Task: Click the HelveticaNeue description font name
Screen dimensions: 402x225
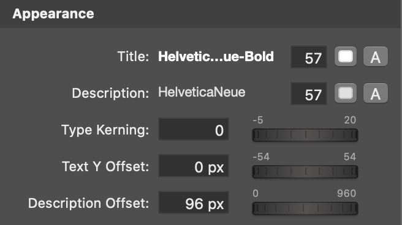Action: [202, 92]
